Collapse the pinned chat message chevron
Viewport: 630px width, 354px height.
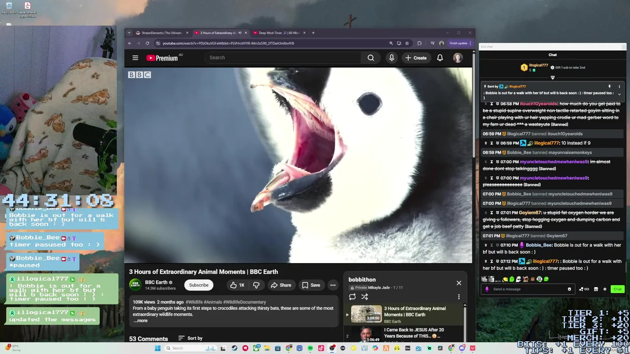619,93
